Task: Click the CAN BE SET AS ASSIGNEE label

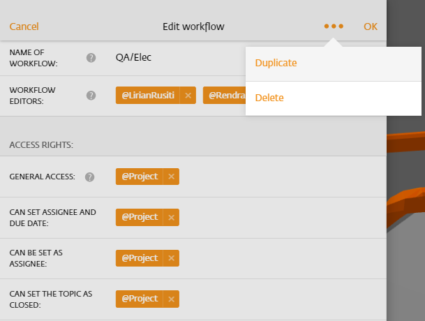Action: point(36,258)
